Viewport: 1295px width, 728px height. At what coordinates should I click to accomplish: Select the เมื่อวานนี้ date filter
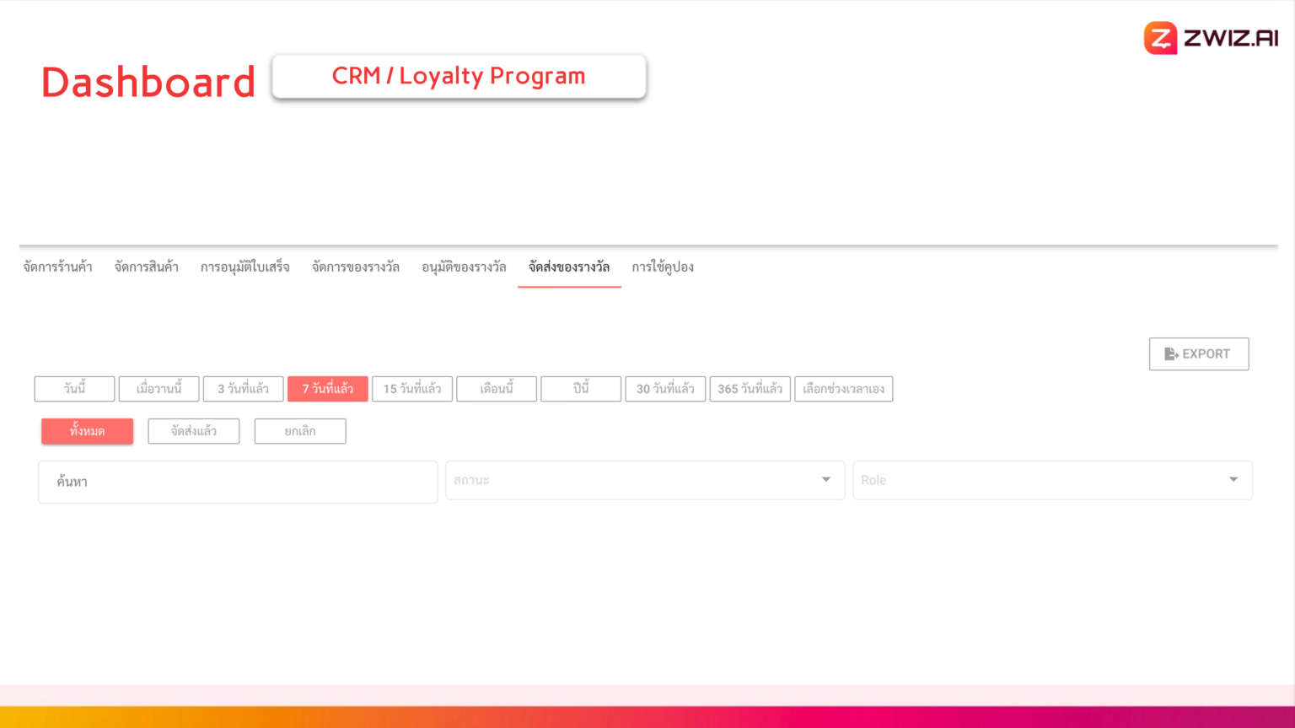(x=159, y=388)
